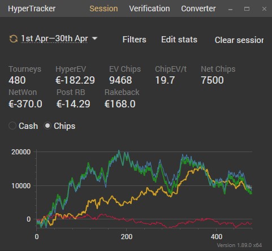
Task: Click the 400 x-axis label
Action: pos(217,237)
